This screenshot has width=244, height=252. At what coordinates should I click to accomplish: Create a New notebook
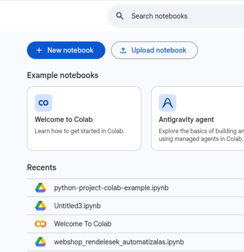pyautogui.click(x=66, y=50)
